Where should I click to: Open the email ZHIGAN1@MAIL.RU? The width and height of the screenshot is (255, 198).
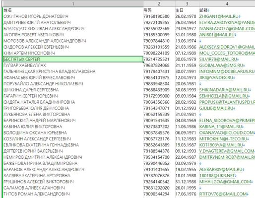tap(219, 16)
